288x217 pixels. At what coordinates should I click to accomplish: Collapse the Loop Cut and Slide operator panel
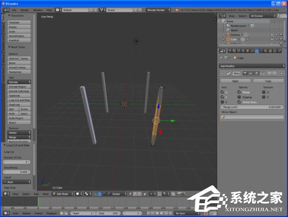coord(5,145)
